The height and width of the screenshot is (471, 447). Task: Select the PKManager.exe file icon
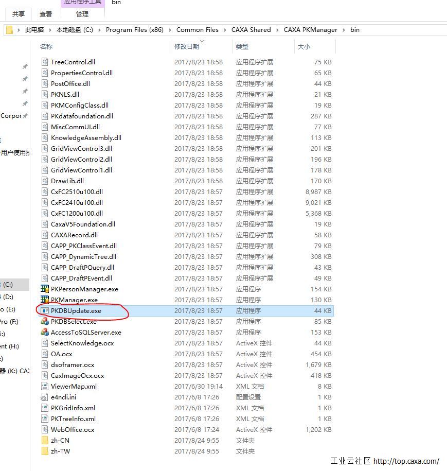(x=45, y=300)
